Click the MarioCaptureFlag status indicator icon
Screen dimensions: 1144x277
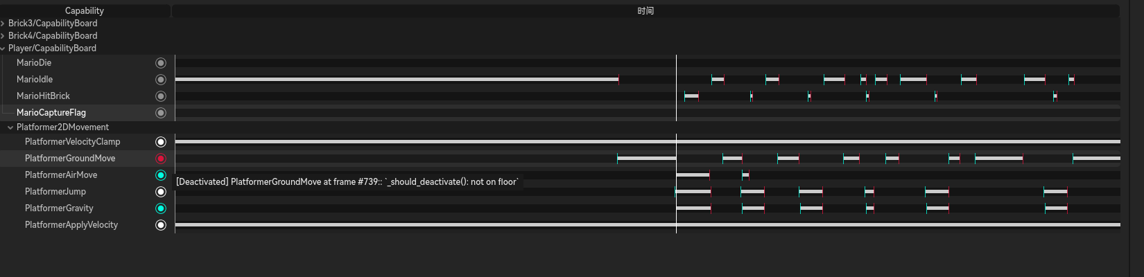[161, 113]
